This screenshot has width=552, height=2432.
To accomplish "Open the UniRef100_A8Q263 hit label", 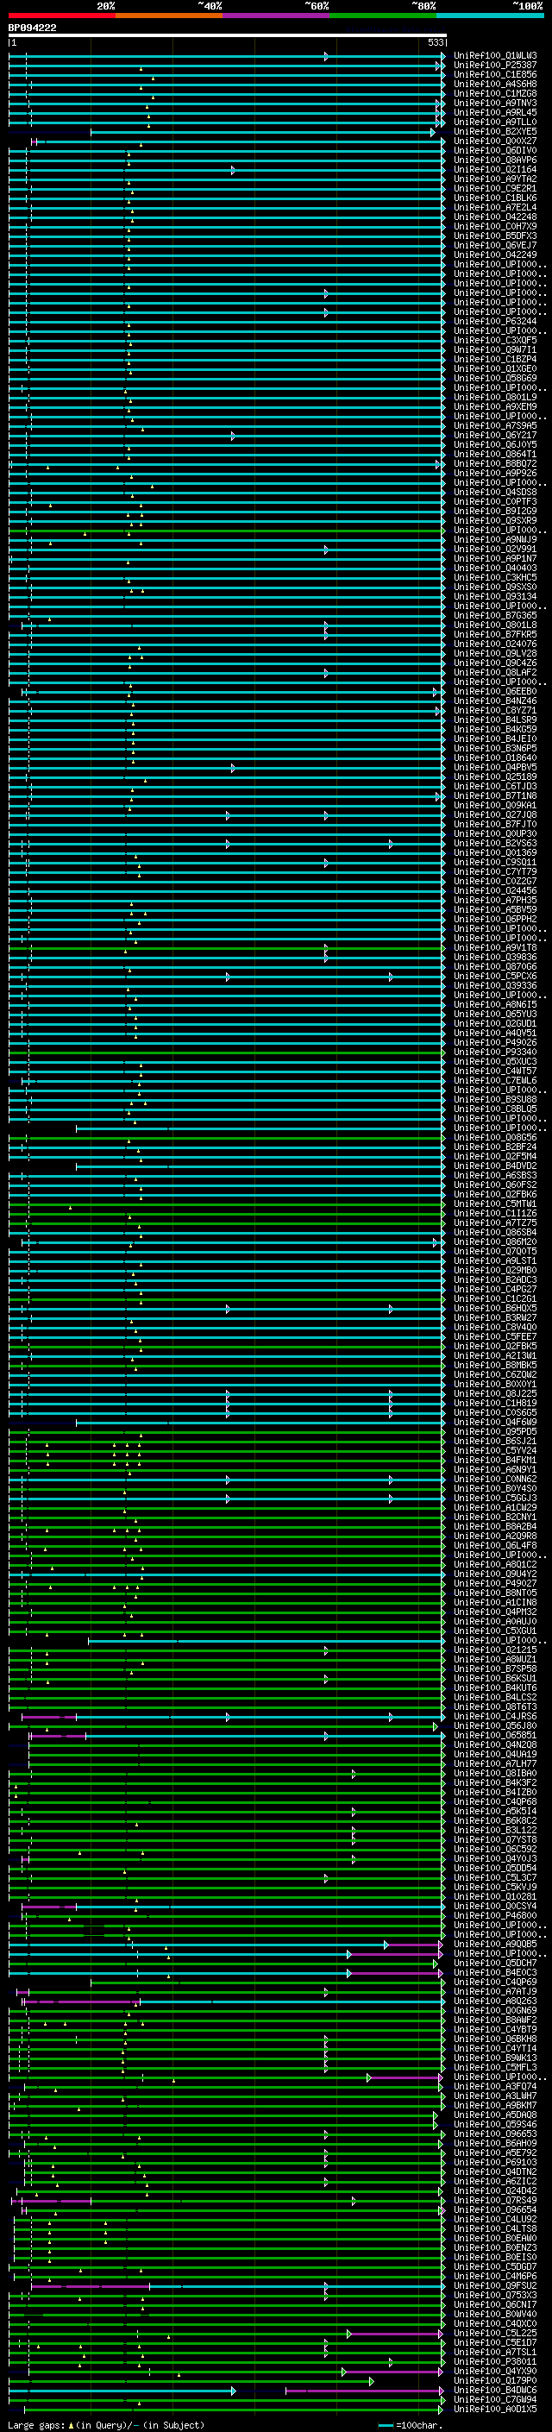I will pyautogui.click(x=494, y=2001).
